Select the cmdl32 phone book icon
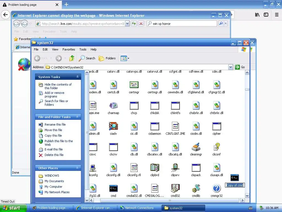 [x=175, y=188]
